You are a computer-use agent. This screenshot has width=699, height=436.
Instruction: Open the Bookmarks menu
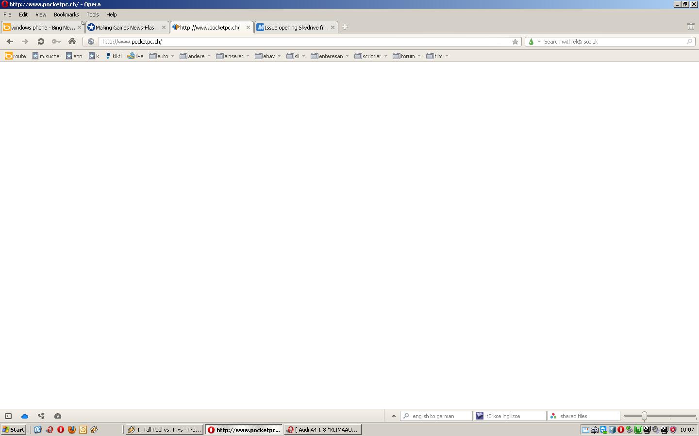click(66, 15)
